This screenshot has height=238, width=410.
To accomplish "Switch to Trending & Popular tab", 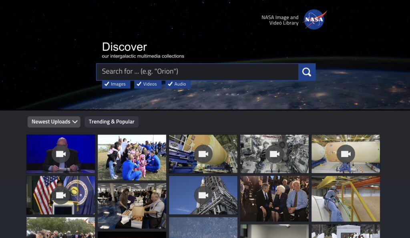I will (x=111, y=122).
